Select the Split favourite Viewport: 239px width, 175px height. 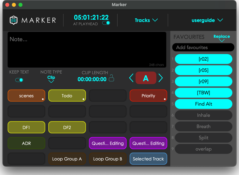[203, 138]
